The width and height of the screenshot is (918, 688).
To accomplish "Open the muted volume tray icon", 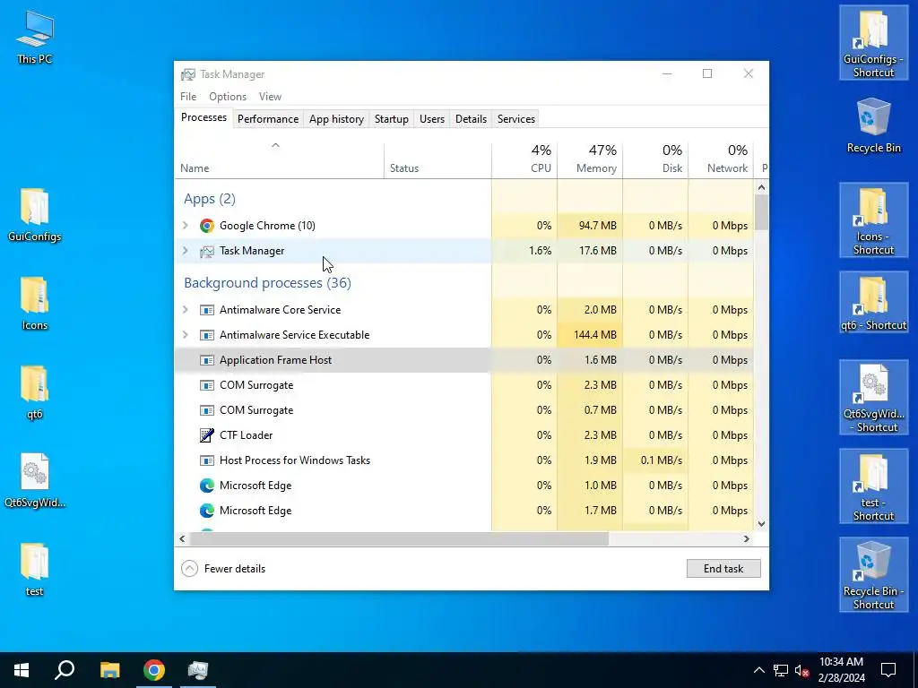I will tap(801, 670).
